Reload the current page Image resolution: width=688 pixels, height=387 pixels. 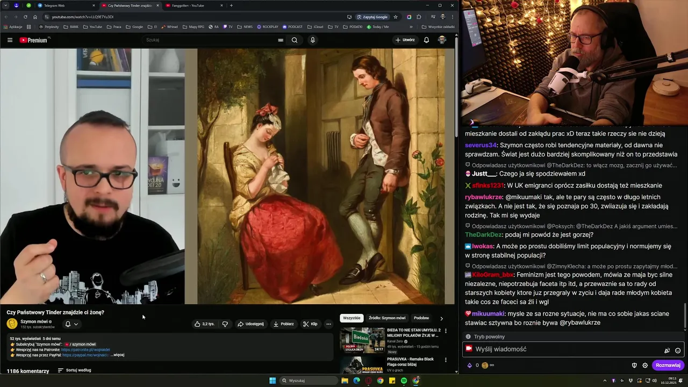[25, 17]
